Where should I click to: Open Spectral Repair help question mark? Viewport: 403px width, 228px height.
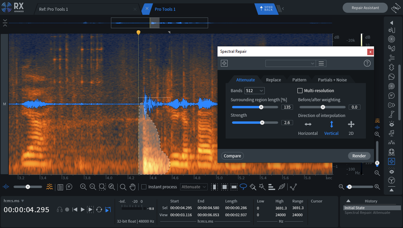[367, 63]
